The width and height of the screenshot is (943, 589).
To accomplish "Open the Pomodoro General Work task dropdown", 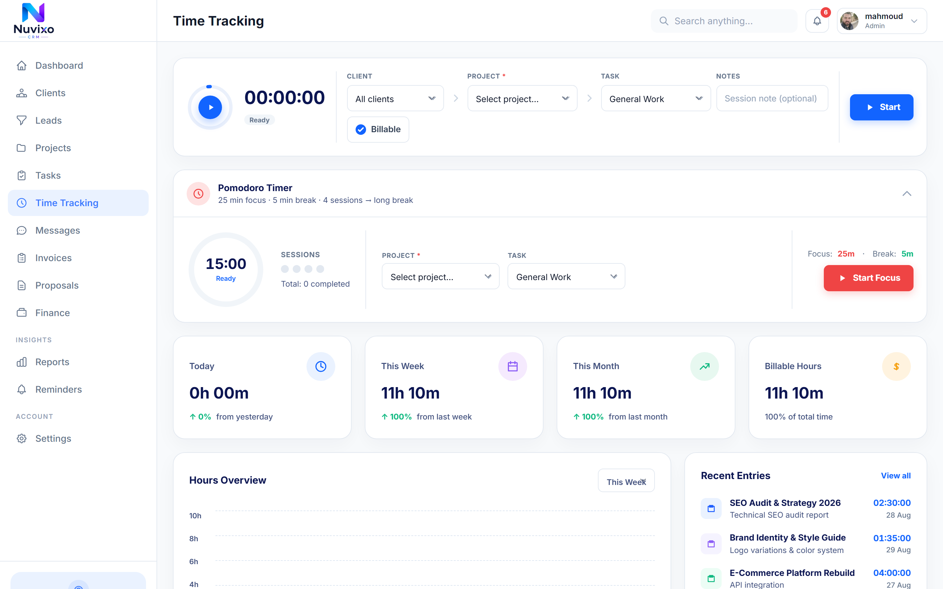I will click(566, 277).
